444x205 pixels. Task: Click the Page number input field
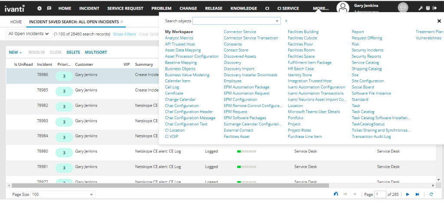point(380,195)
